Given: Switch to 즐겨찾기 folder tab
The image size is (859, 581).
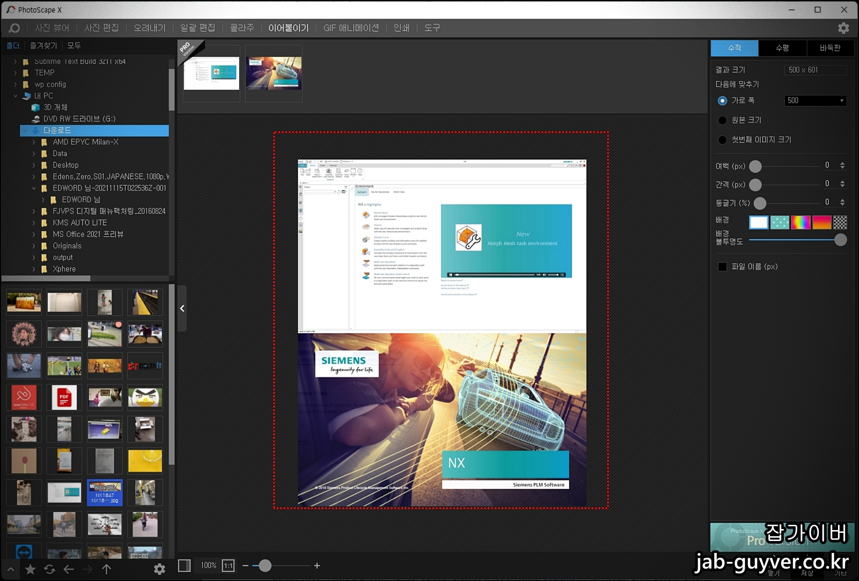Looking at the screenshot, I should point(43,46).
